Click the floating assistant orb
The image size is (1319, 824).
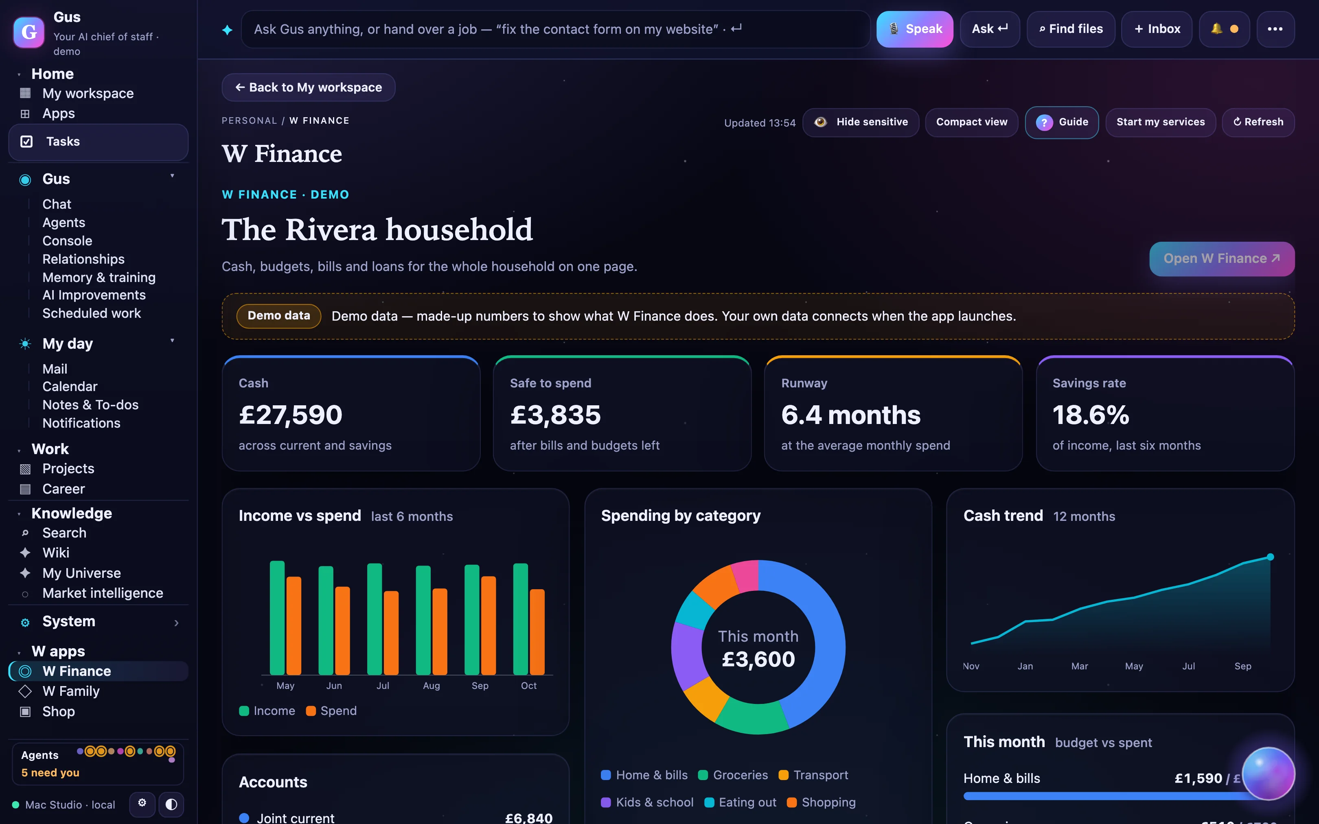pyautogui.click(x=1268, y=773)
